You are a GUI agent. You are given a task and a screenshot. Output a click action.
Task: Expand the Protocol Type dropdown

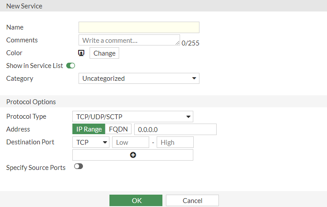point(132,117)
